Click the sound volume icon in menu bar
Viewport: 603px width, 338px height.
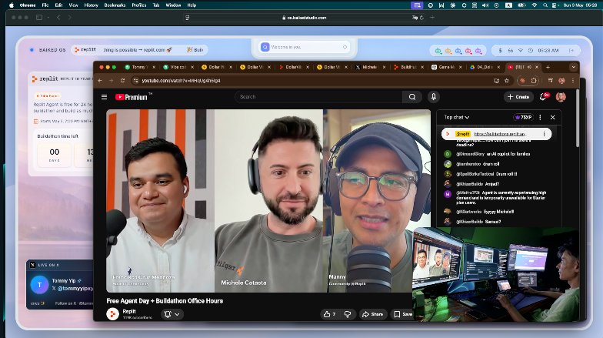tap(485, 5)
